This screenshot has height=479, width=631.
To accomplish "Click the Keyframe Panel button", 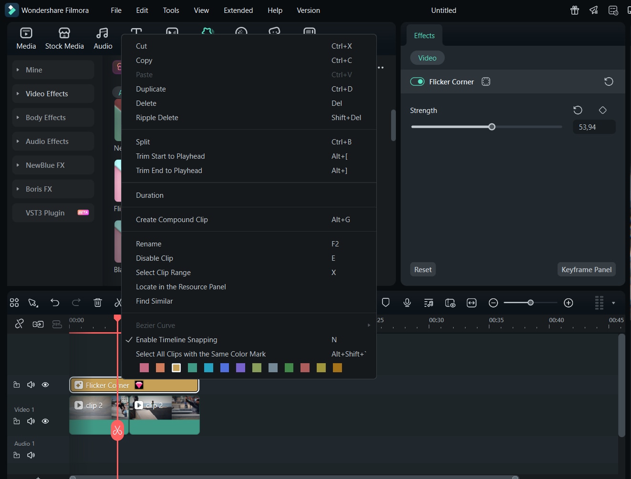I will [x=586, y=269].
